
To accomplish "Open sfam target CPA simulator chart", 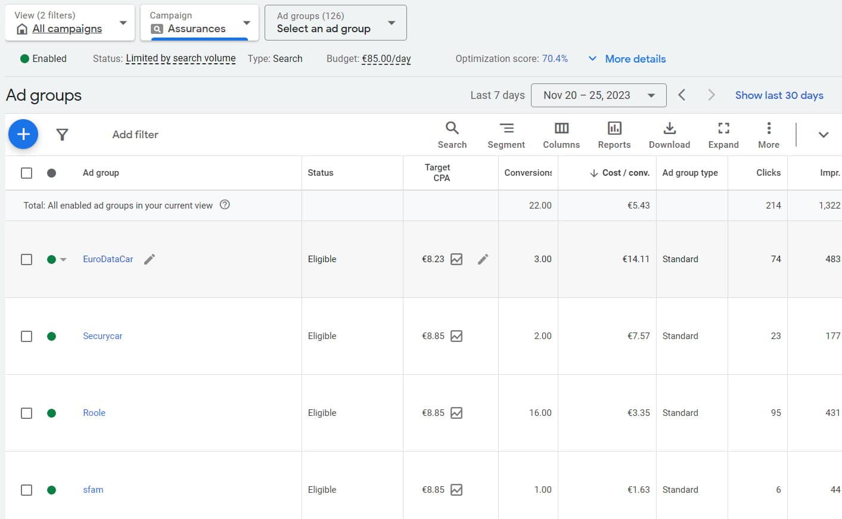I will coord(456,490).
